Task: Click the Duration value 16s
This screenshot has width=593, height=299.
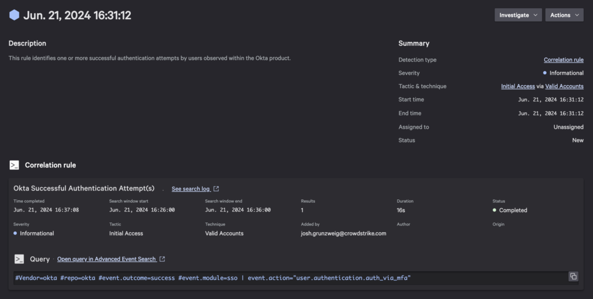Action: tap(401, 210)
